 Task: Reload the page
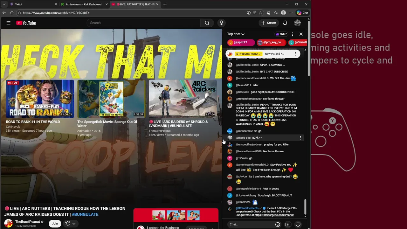click(12, 13)
